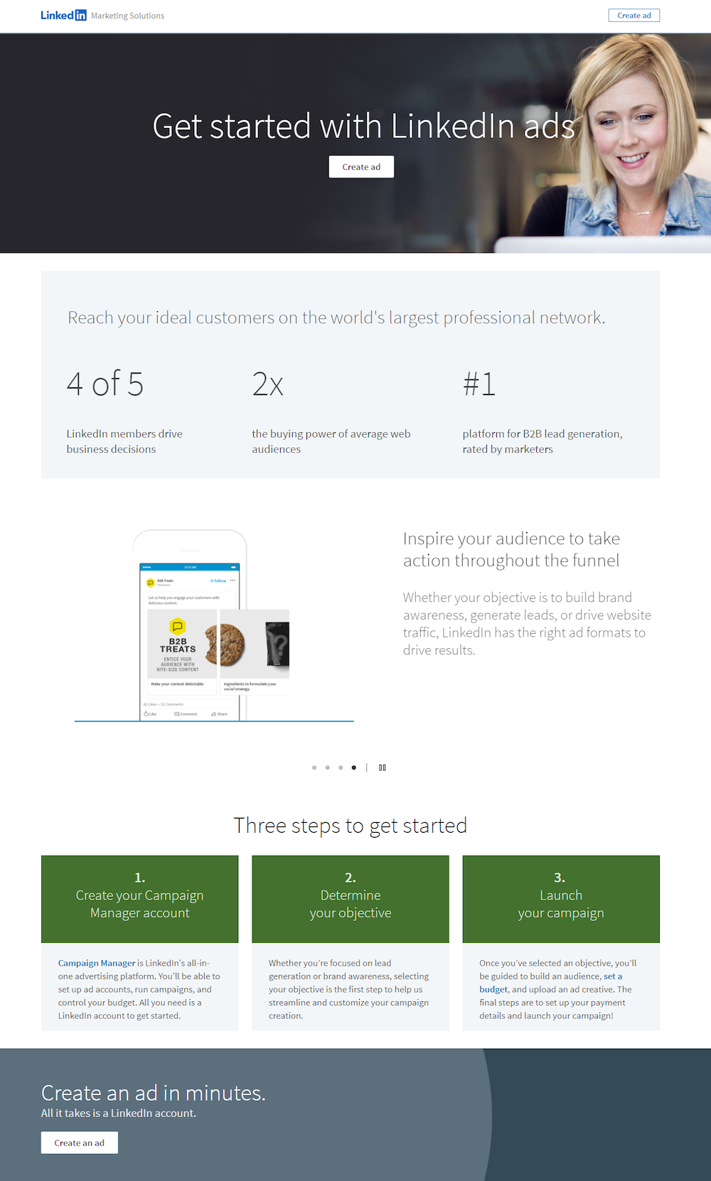Click the B2B Treats card image
711x1181 pixels.
pos(182,643)
